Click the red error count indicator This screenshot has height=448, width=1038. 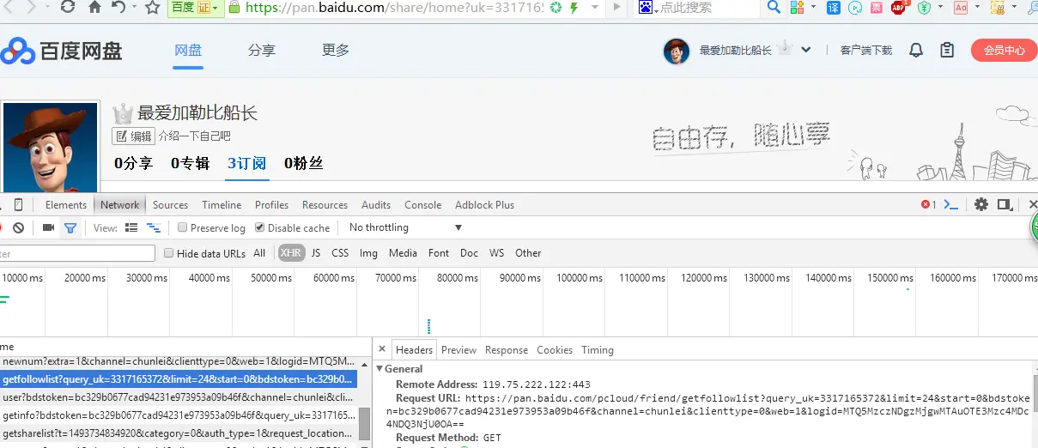click(928, 204)
